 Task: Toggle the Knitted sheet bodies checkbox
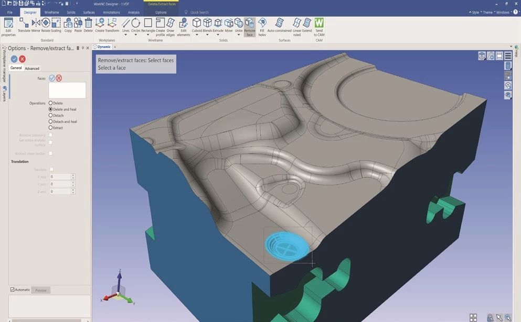(50, 153)
